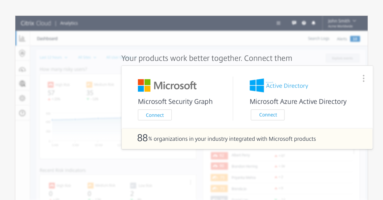The image size is (383, 200).
Task: Click the Microsoft four-square logo
Action: tap(144, 85)
